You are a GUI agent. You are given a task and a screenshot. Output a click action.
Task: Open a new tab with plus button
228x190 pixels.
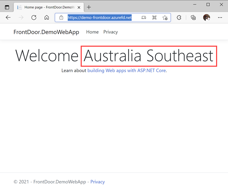[89, 7]
